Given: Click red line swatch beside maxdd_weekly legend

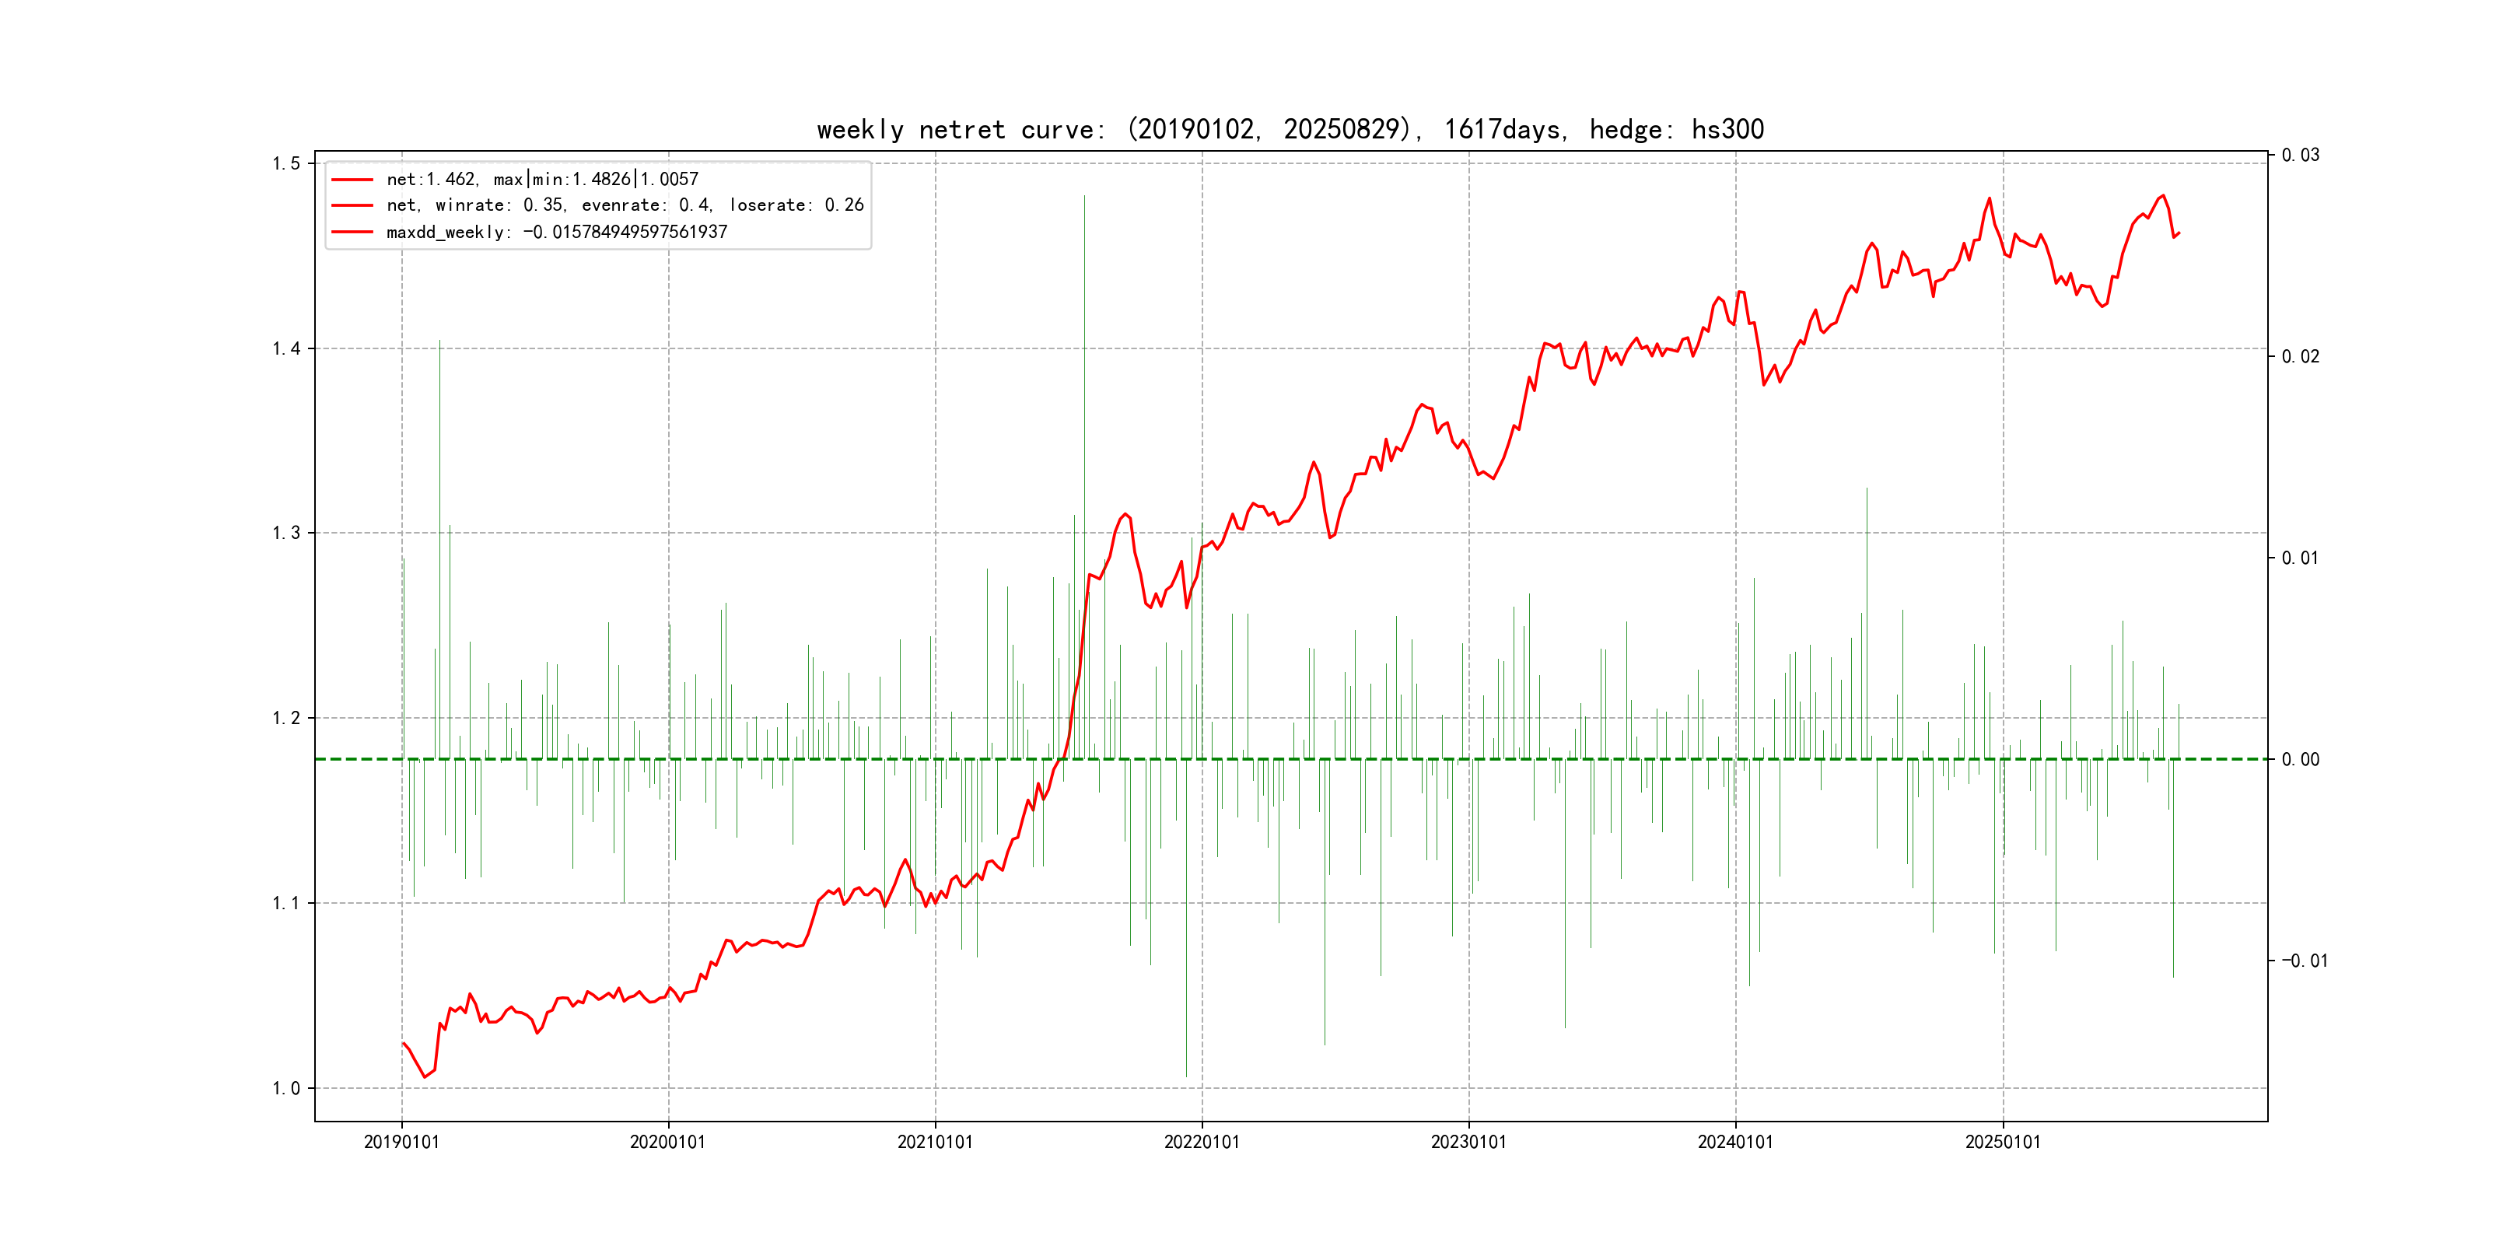Looking at the screenshot, I should (352, 232).
